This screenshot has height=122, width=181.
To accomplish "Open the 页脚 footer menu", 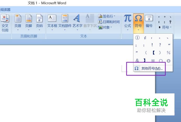I will (x=29, y=23).
